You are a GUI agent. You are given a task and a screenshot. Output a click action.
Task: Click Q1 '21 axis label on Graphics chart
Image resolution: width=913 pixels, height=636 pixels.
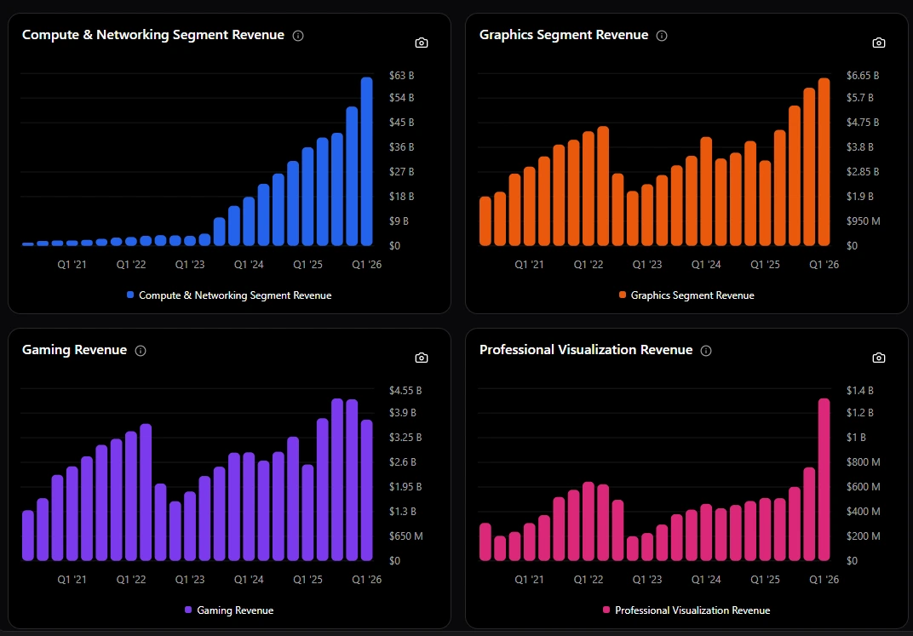point(529,264)
